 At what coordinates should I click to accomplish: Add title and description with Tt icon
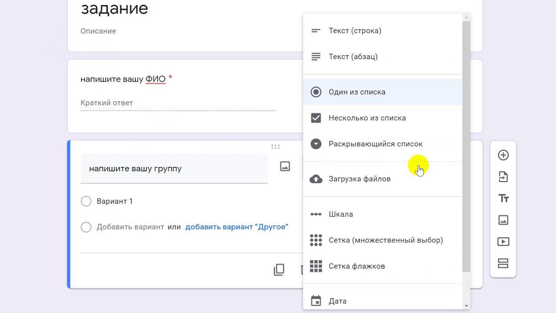point(503,199)
